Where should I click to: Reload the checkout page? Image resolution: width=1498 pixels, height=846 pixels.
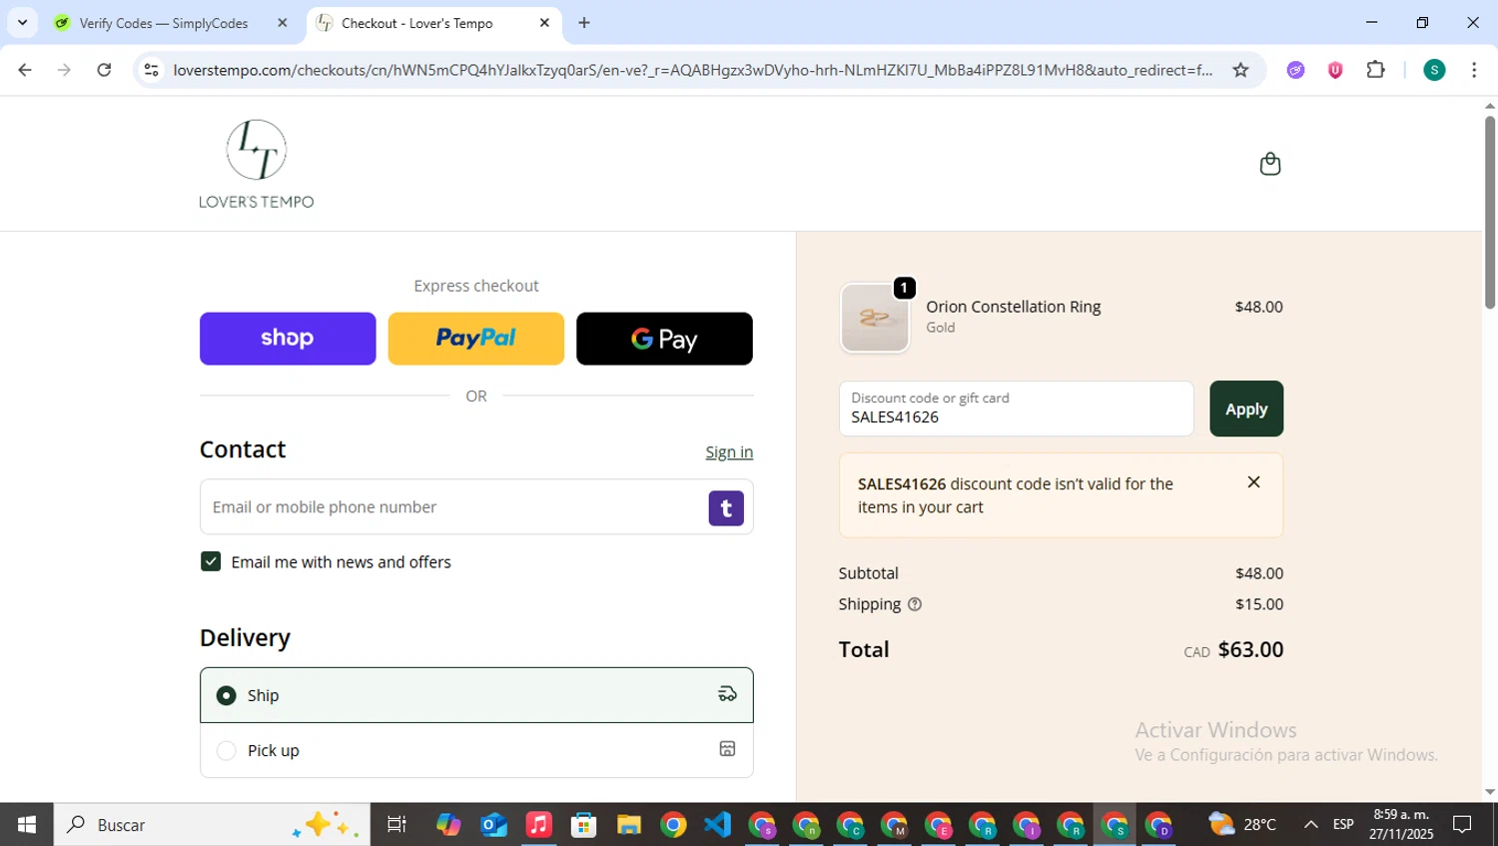tap(104, 70)
